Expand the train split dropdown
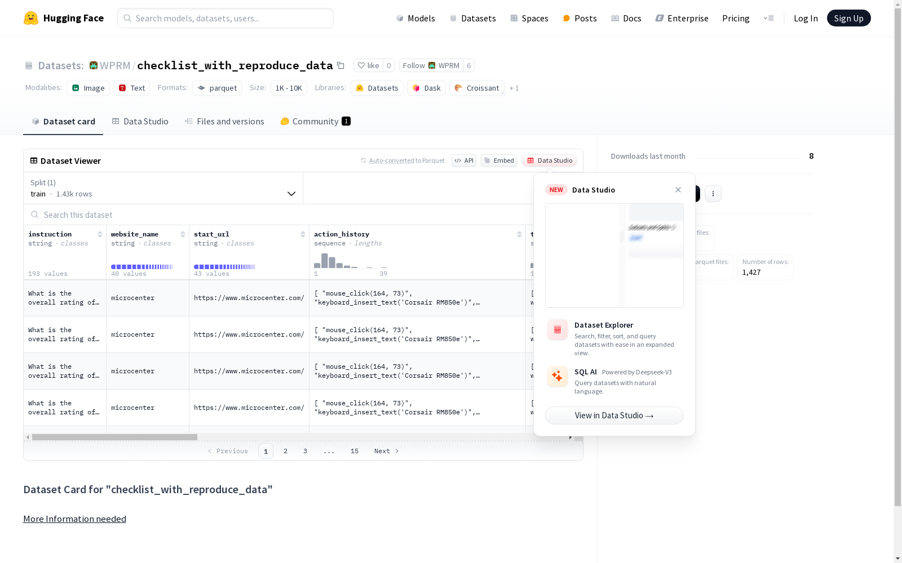Viewport: 902px width, 563px height. pyautogui.click(x=163, y=188)
